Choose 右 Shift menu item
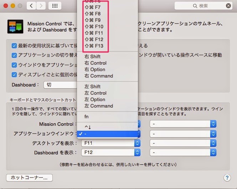 point(107,56)
